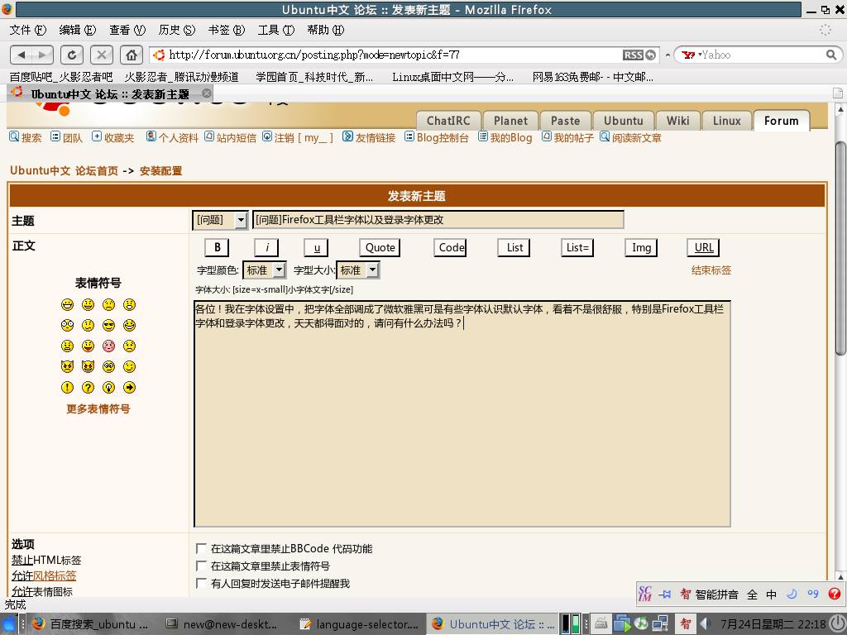This screenshot has height=635, width=847.
Task: Insert the arrow emoticon
Action: pyautogui.click(x=129, y=387)
